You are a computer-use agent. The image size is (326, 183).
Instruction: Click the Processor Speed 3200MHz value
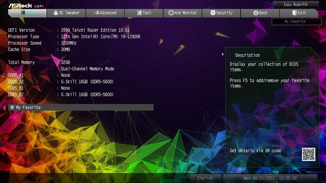69,43
